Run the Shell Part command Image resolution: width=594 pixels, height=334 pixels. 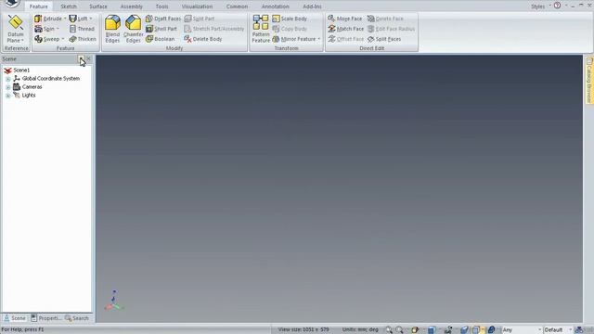click(161, 29)
